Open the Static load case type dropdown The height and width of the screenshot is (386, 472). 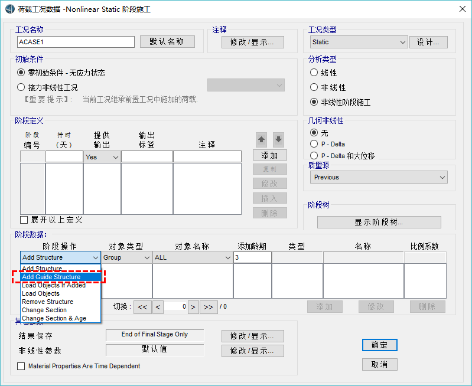click(359, 42)
